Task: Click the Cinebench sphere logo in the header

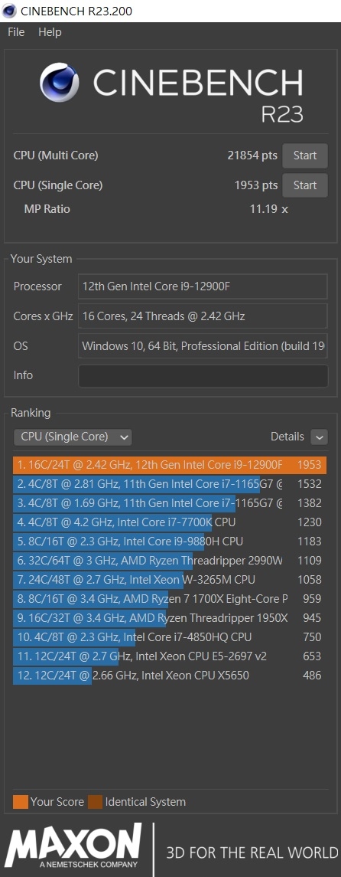Action: click(59, 83)
